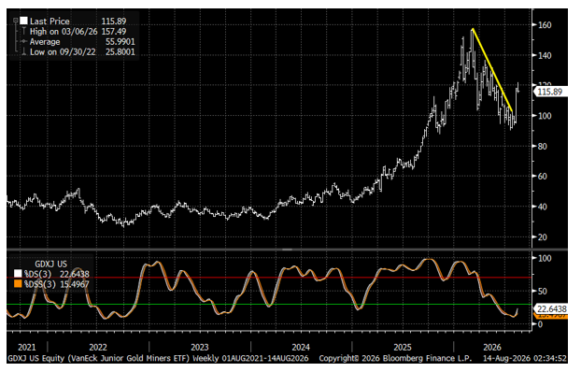Click the 2026 year label on time axis
Image resolution: width=581 pixels, height=372 pixels.
pyautogui.click(x=492, y=347)
